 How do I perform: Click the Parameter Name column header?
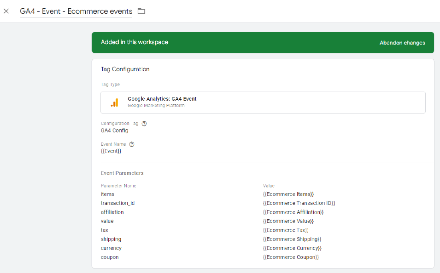[118, 186]
